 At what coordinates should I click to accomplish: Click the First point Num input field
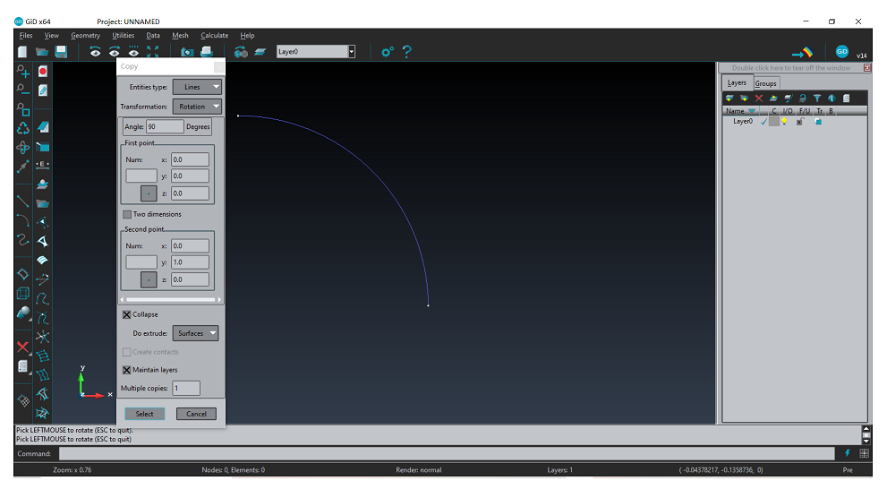(141, 176)
